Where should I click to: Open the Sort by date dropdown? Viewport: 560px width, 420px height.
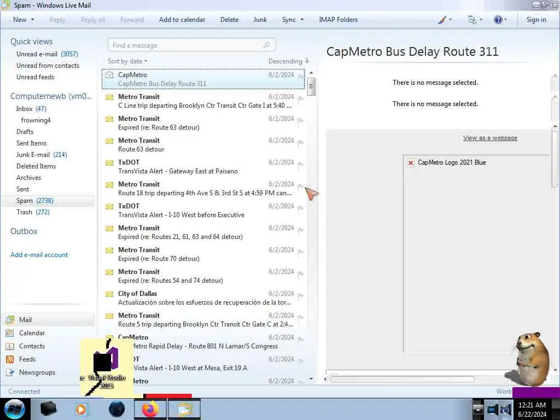point(127,61)
